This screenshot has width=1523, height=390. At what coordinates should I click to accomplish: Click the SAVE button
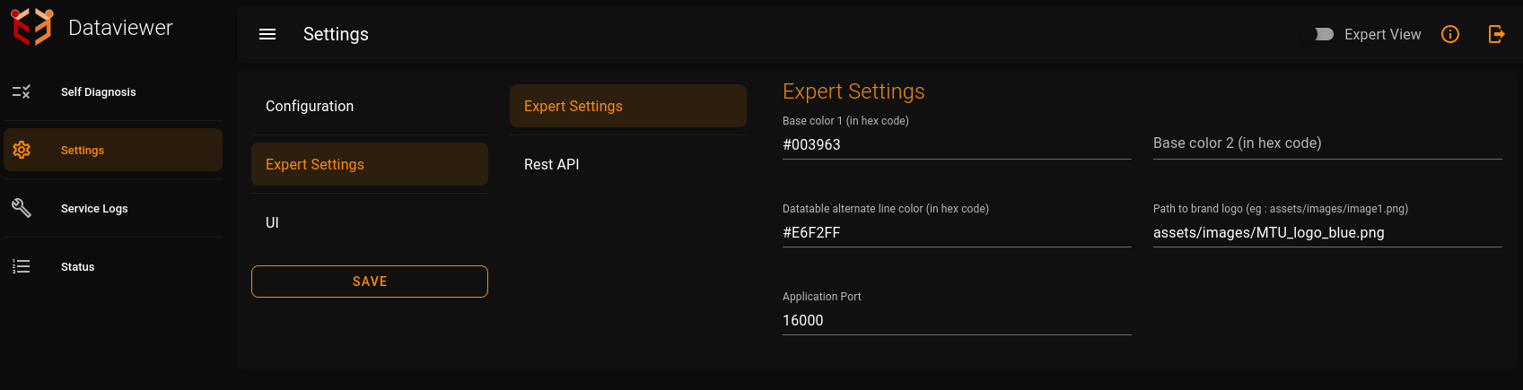[370, 282]
